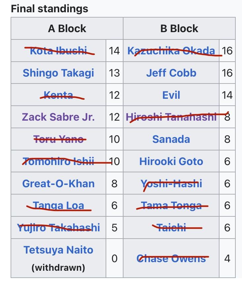Click the Tetsuya Naito link

click(58, 250)
